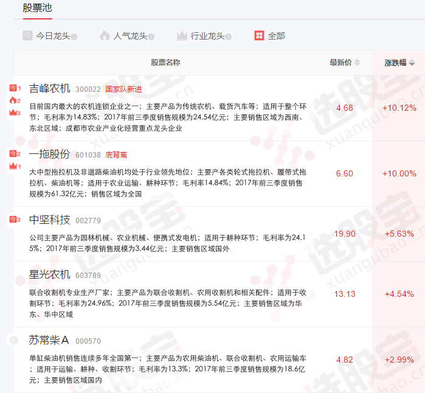Click the 行业龙头 crown icon
The width and height of the screenshot is (425, 393).
point(182,35)
